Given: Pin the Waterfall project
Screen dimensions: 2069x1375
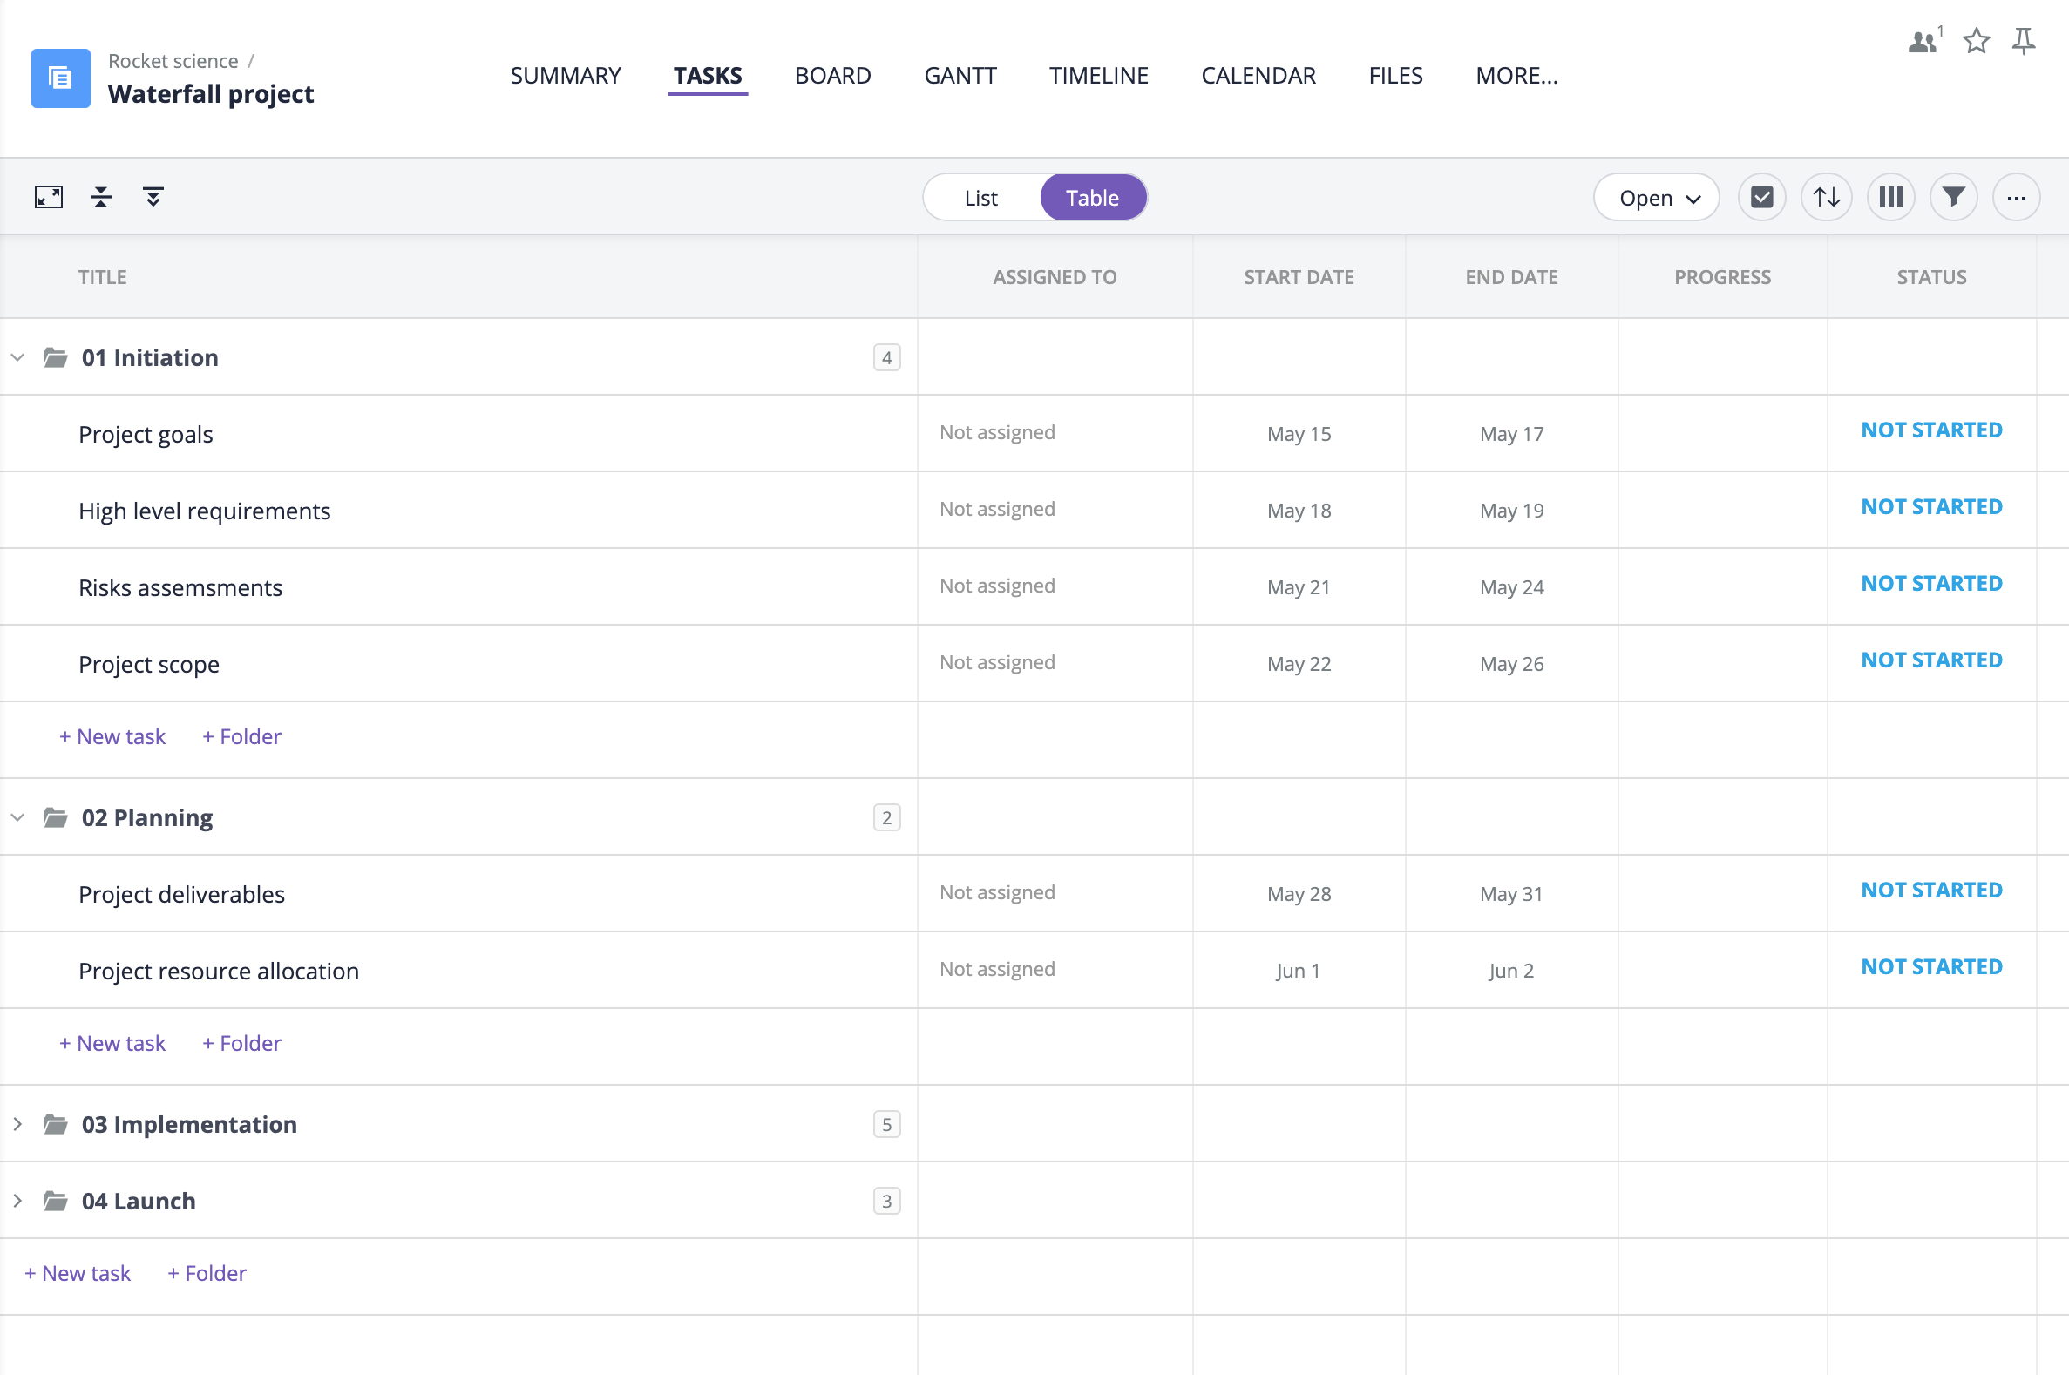Looking at the screenshot, I should (2024, 40).
